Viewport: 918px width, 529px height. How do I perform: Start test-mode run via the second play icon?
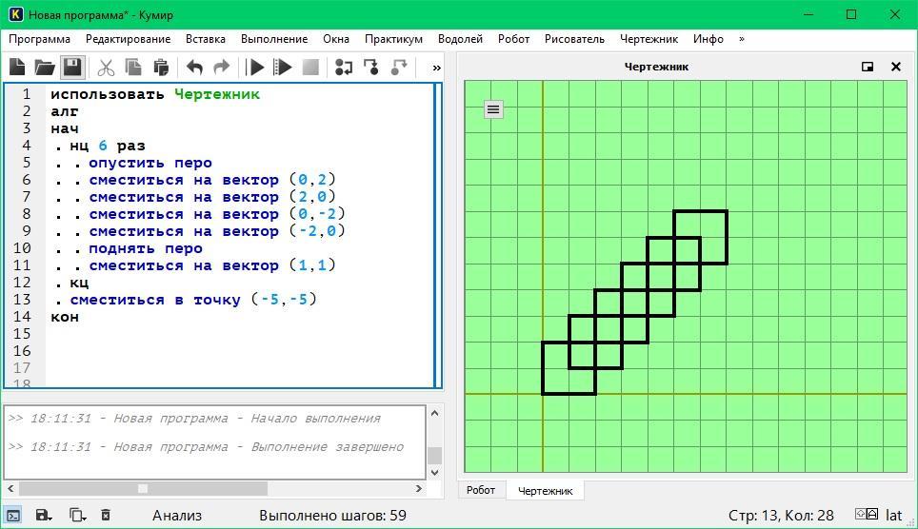pos(283,68)
